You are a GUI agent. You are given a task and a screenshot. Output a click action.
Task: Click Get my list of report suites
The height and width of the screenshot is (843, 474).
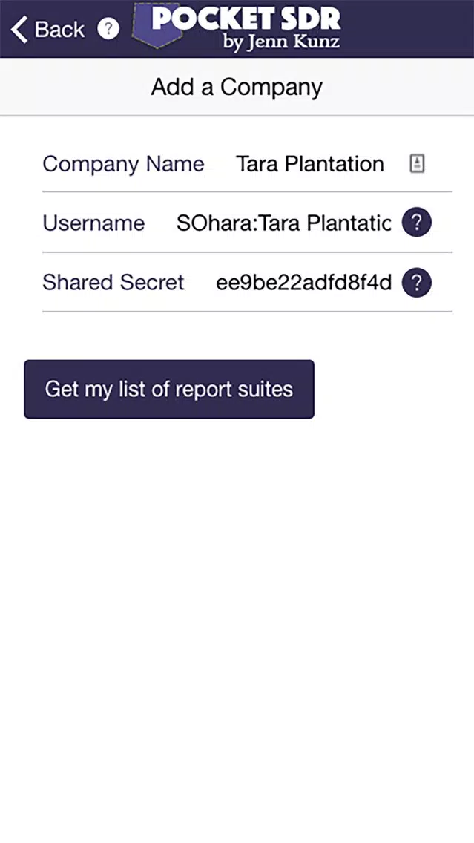[x=169, y=390]
